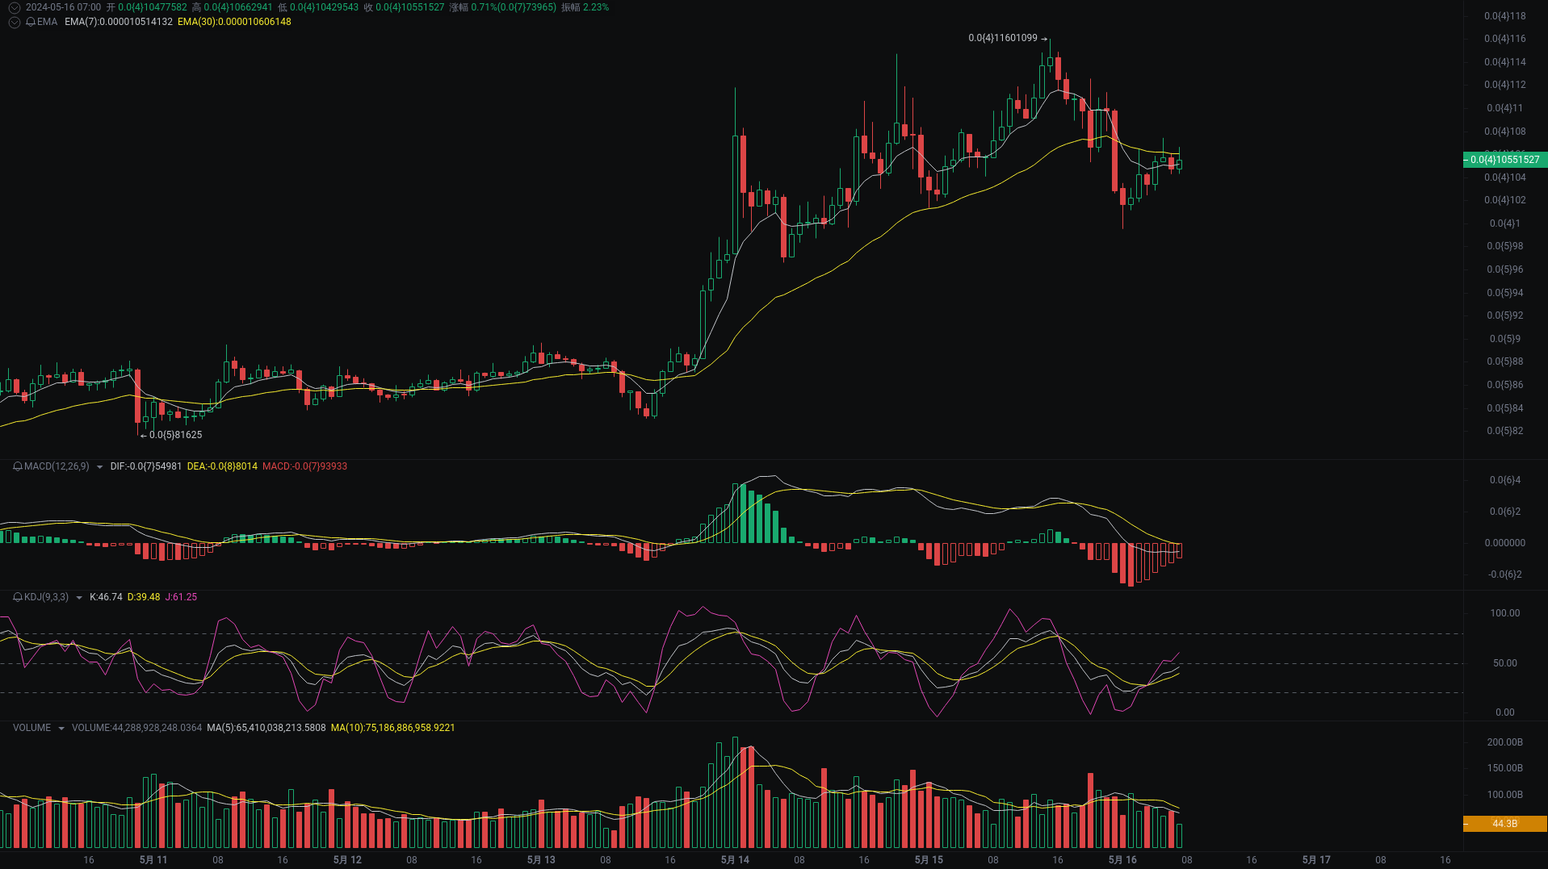Toggle the EMA row collapse chevron
The height and width of the screenshot is (869, 1548).
(14, 22)
